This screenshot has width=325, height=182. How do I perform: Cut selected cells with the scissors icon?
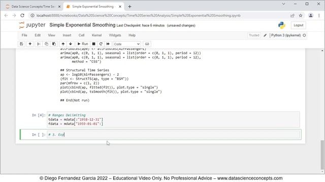[x=39, y=44]
